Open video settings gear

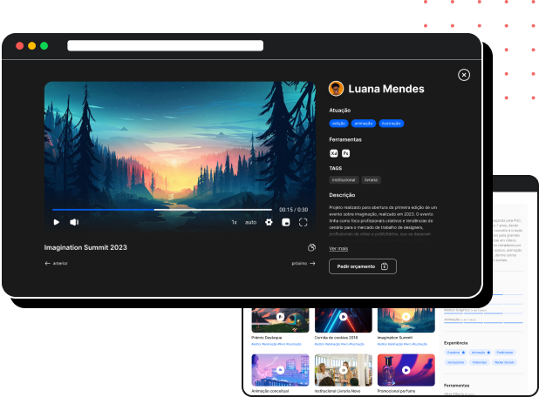[x=269, y=222]
